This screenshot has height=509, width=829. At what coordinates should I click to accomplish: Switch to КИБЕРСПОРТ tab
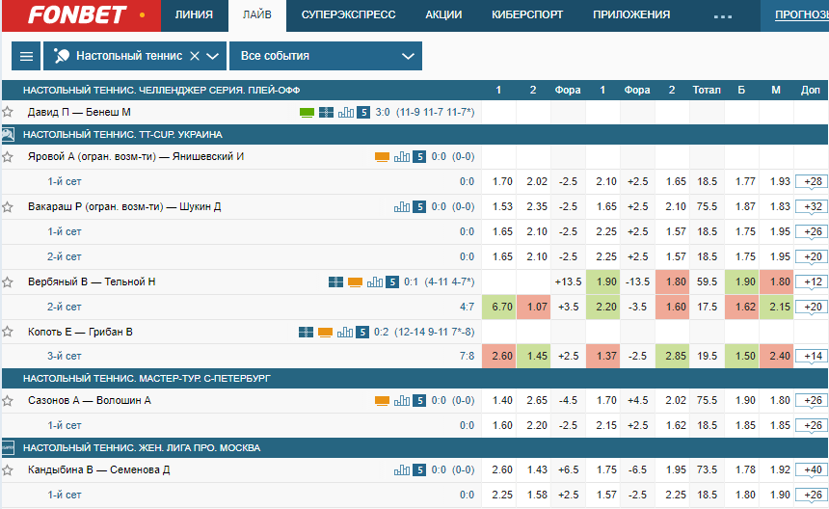coord(527,14)
